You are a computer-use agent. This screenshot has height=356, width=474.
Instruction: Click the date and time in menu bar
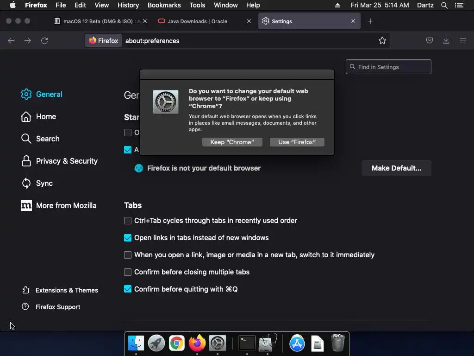380,5
